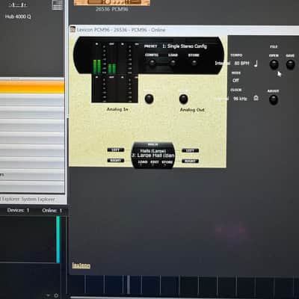Click the 80 BPM tempo value

click(241, 64)
